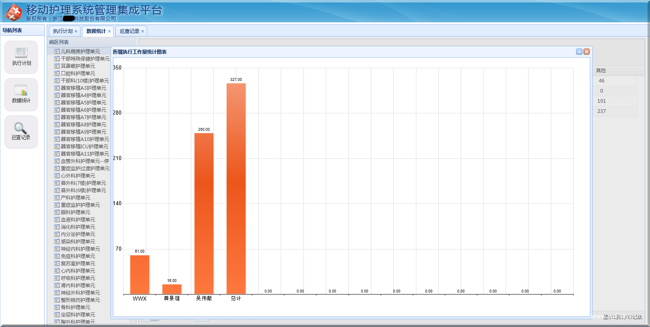This screenshot has width=650, height=327.
Task: Switch to the 执行计划 tab
Action: (63, 31)
